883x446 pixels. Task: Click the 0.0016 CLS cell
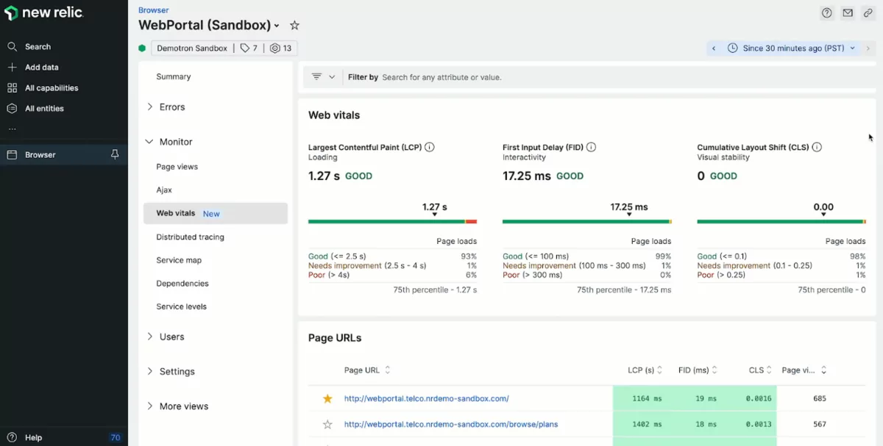[x=750, y=398]
